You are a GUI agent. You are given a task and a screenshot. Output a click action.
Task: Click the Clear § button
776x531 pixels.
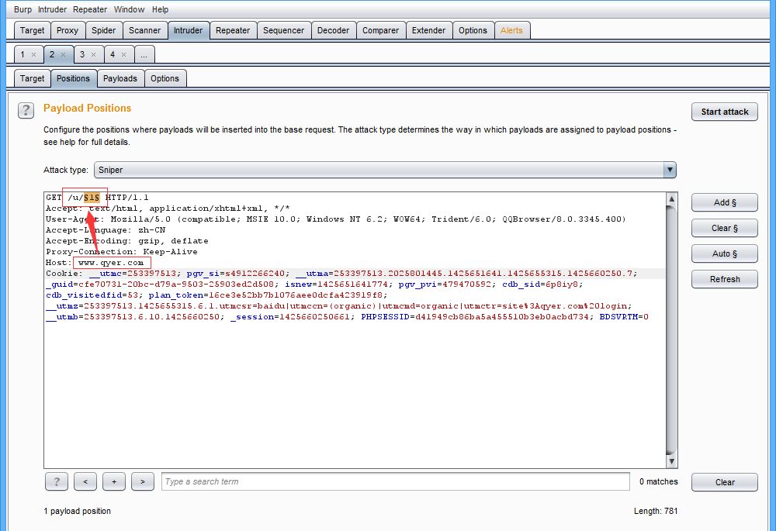point(725,228)
